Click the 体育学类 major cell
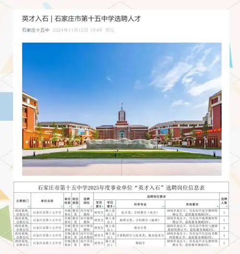Image resolution: width=240 pixels, height=254 pixels. (141, 228)
